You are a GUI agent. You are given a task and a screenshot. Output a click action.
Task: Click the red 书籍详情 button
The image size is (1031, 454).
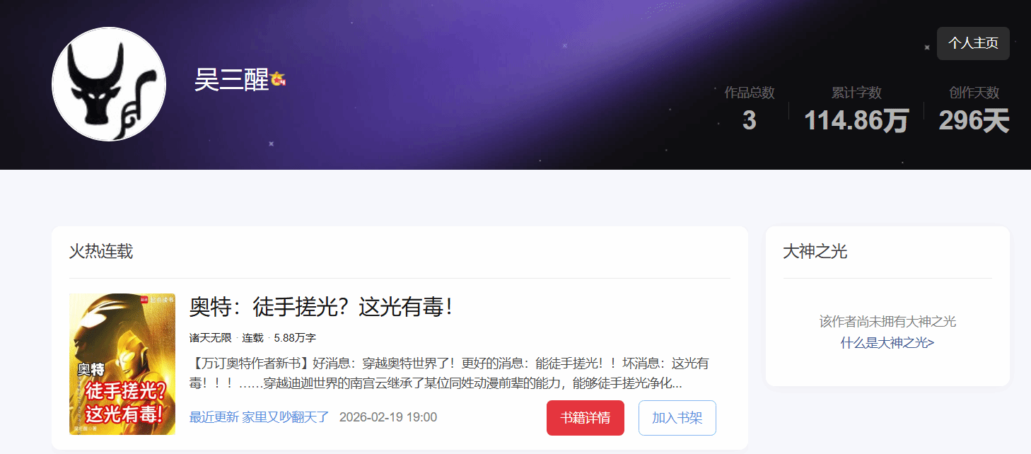[x=586, y=418]
